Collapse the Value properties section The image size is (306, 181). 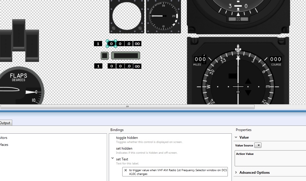coord(236,137)
